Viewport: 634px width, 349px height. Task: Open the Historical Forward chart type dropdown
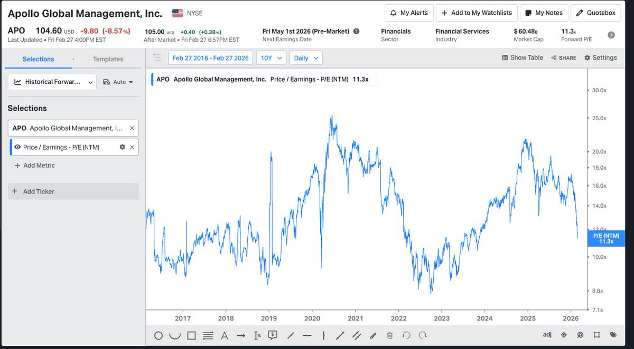[52, 82]
